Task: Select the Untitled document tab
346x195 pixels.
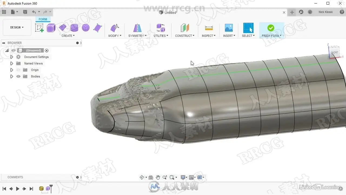Action: pos(168,12)
